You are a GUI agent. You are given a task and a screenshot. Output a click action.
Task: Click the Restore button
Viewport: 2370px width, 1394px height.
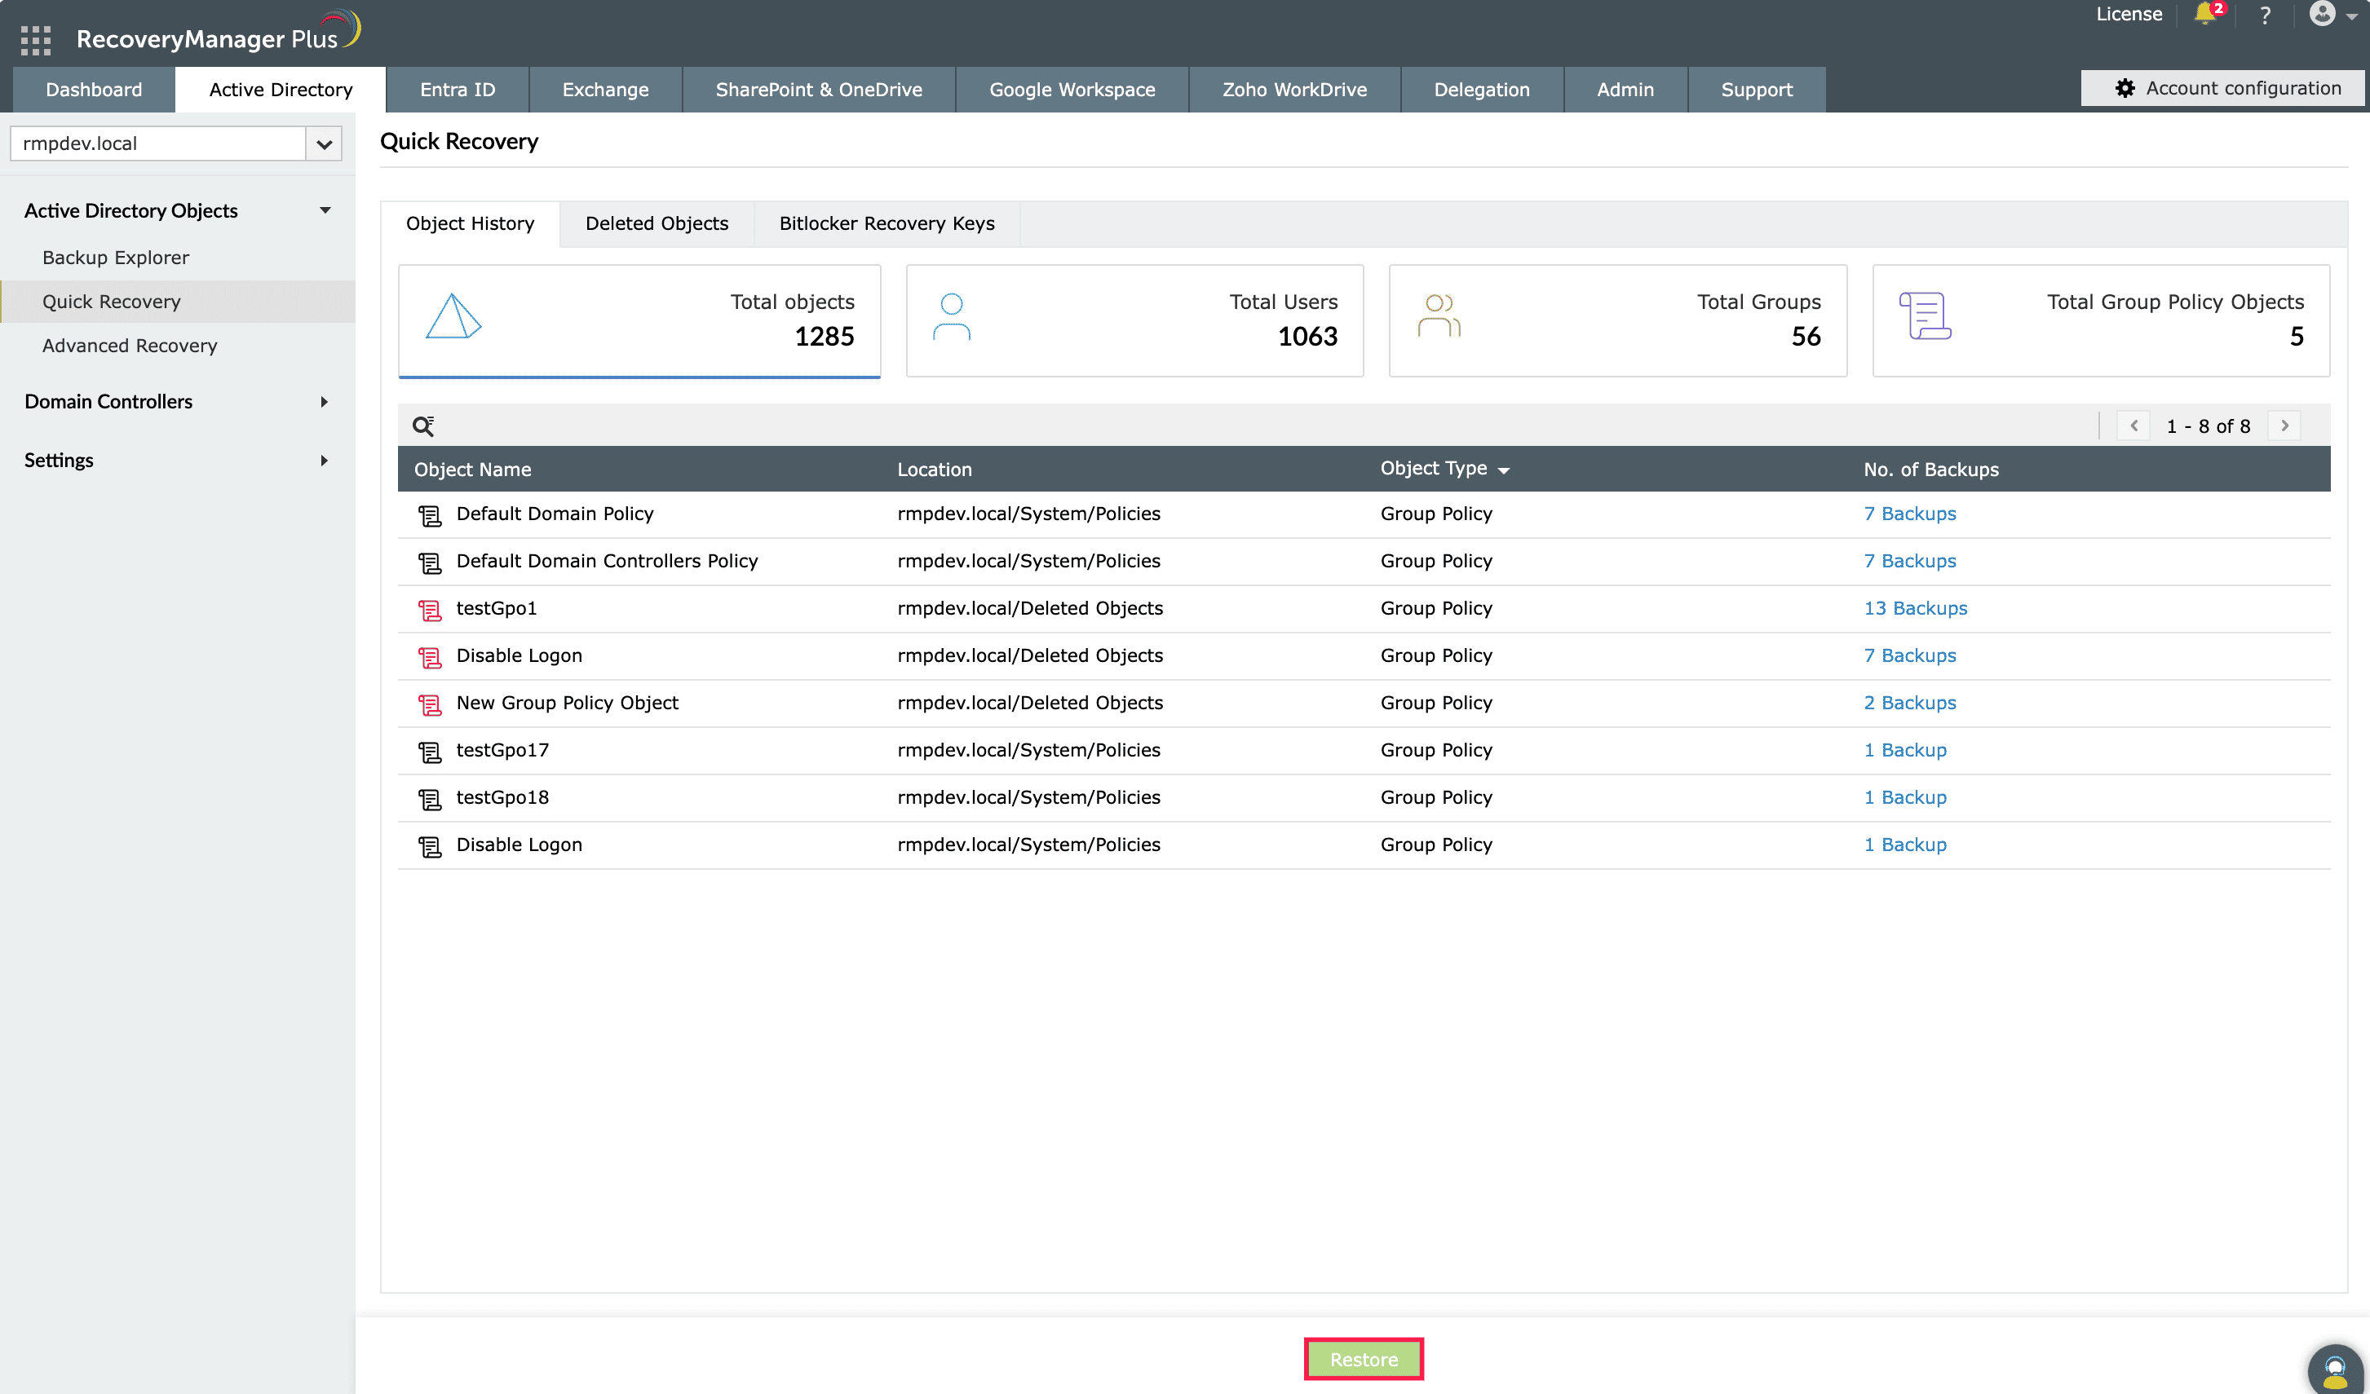click(x=1364, y=1359)
